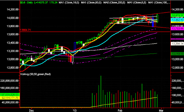Click 12,800.00 on the left price axis
The height and width of the screenshot is (112, 184).
point(13,68)
